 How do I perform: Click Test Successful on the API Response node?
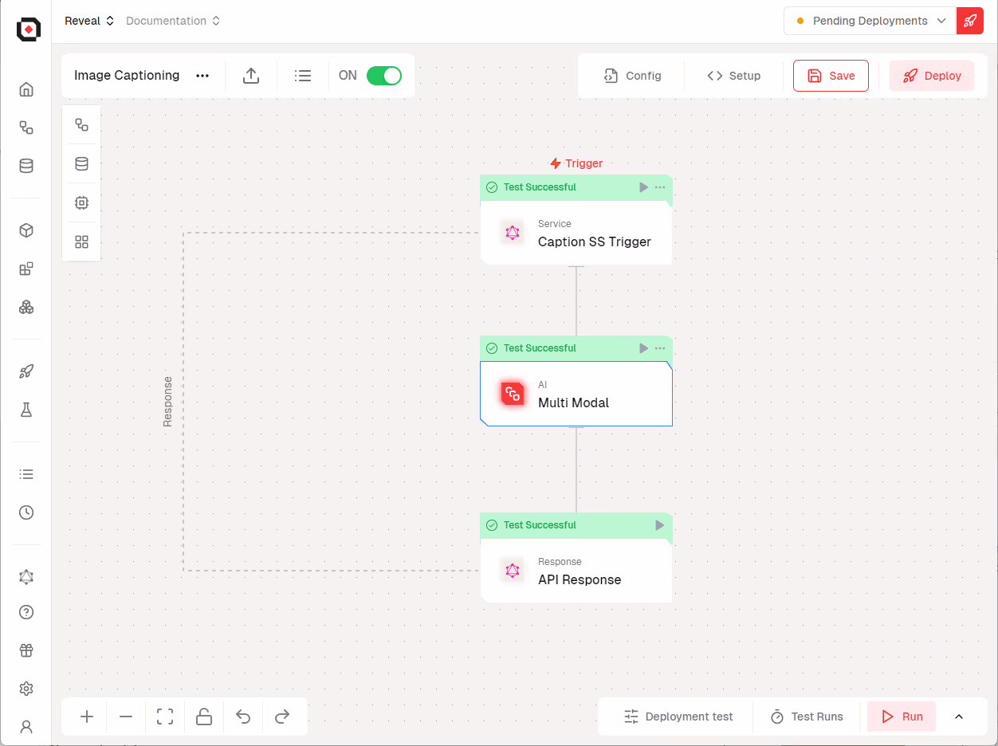[540, 525]
